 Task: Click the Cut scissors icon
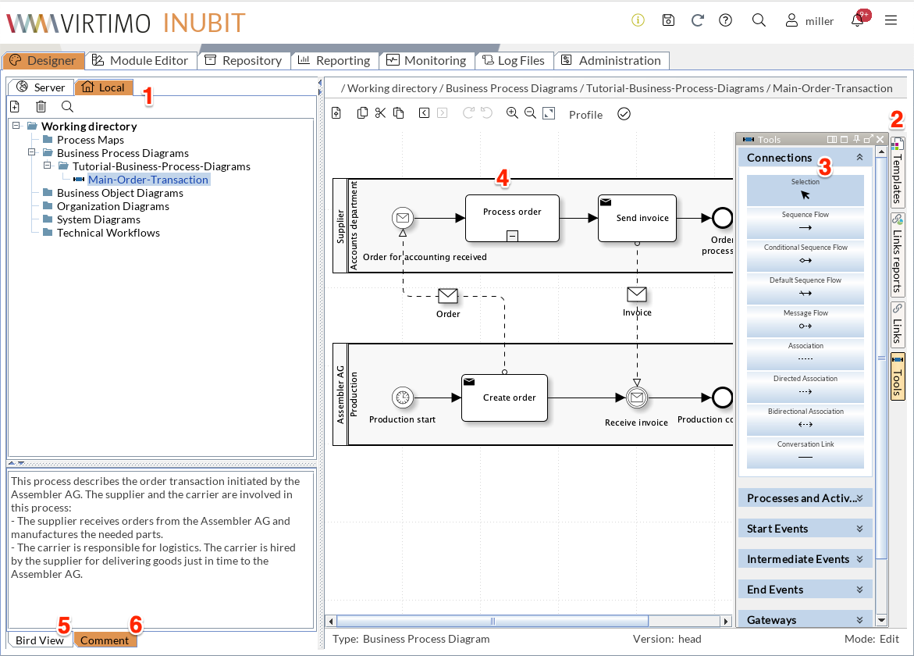[x=380, y=113]
